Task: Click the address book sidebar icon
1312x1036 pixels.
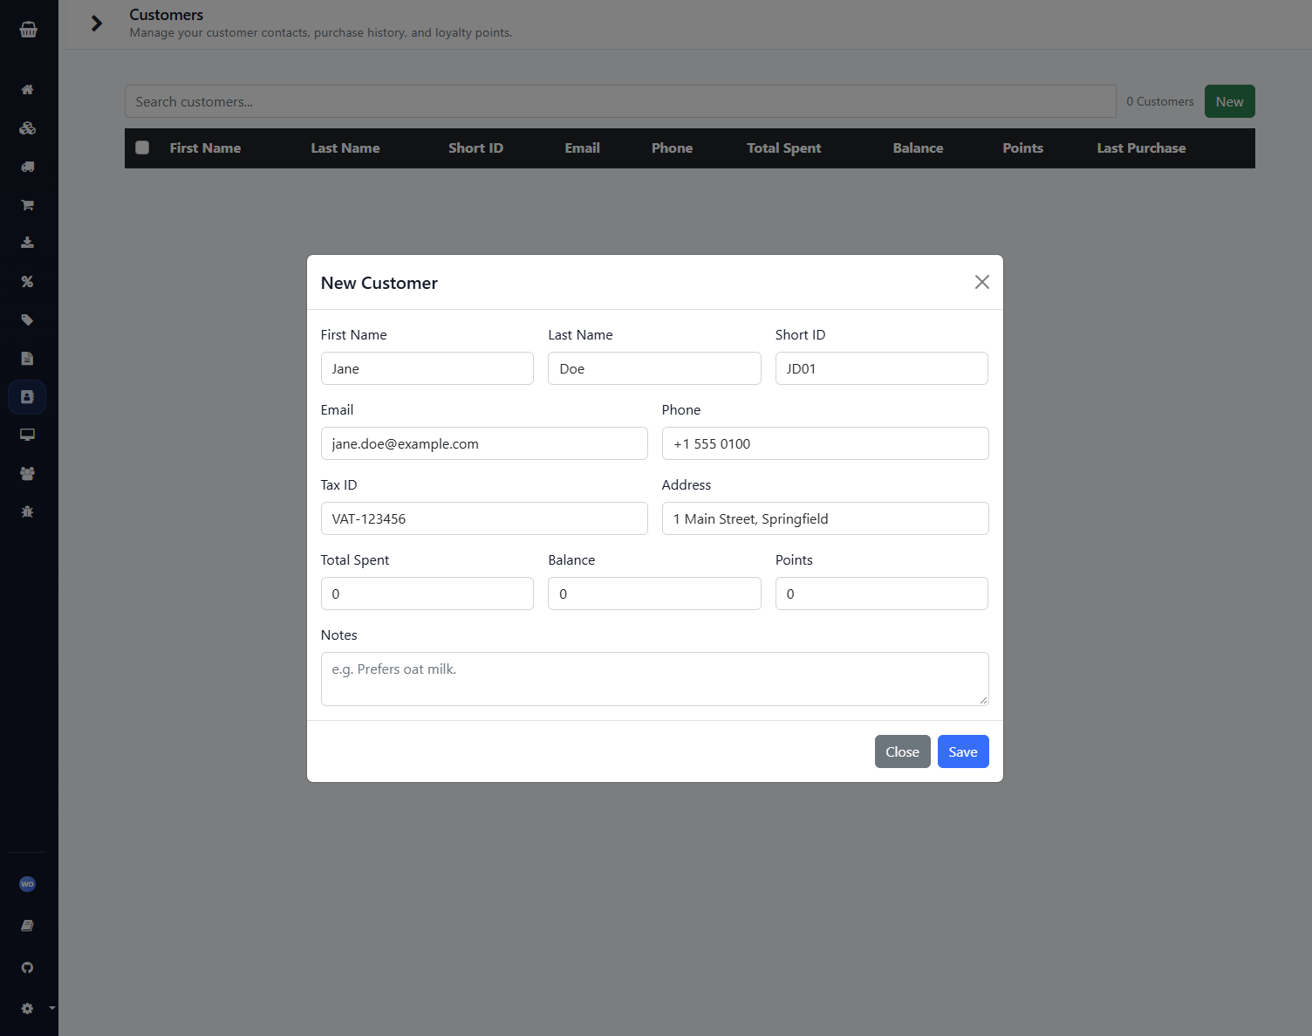Action: point(27,397)
